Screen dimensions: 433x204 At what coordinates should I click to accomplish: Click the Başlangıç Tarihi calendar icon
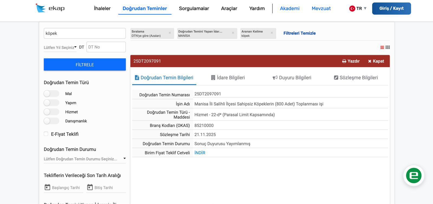point(47,187)
